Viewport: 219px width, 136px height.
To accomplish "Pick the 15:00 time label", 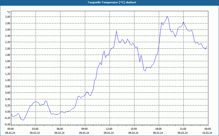I will pos(134,129).
